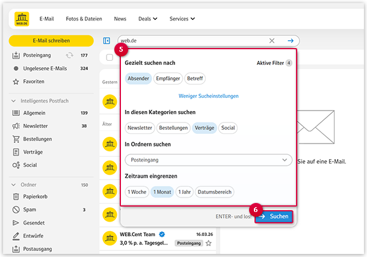Viewport: 367px width, 257px height.
Task: Refresh Posteingang with sync icon
Action: pos(70,55)
